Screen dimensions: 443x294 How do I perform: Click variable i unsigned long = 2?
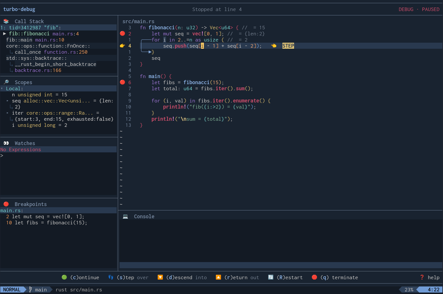click(x=40, y=125)
